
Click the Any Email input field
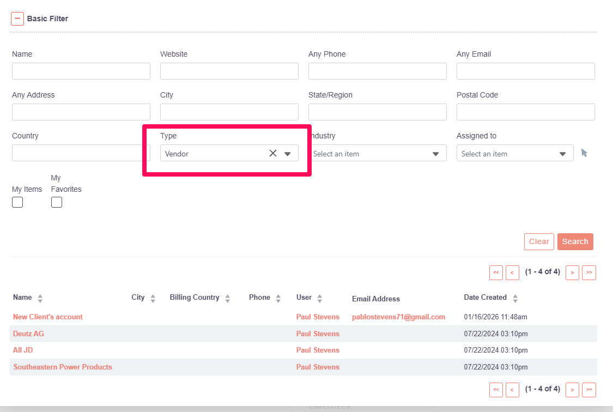[x=525, y=71]
